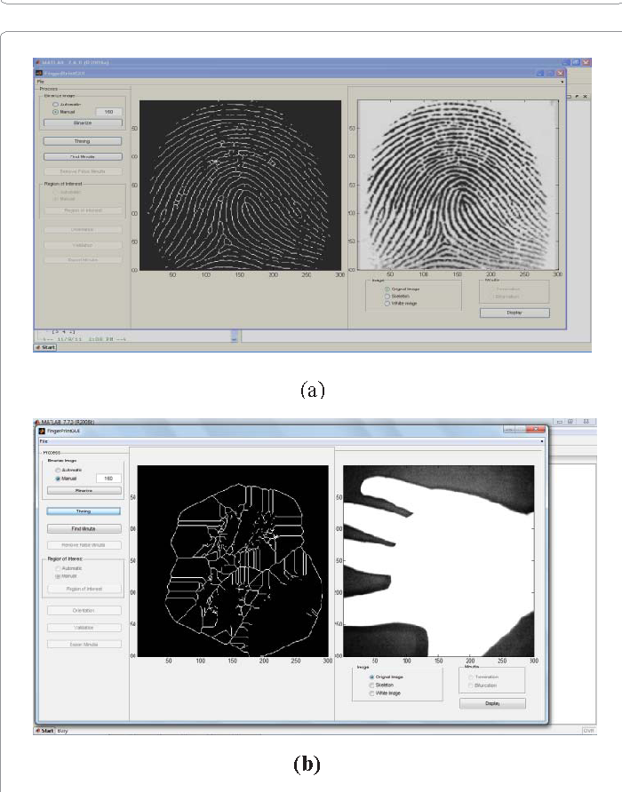Click Remove False Minutia in window (b)
The width and height of the screenshot is (622, 792).
pos(84,545)
